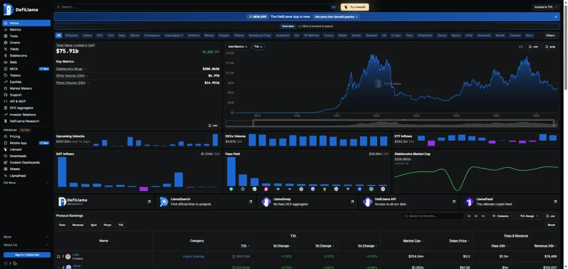This screenshot has height=269, width=568.
Task: Enable the Fees filter chip
Action: [x=62, y=225]
